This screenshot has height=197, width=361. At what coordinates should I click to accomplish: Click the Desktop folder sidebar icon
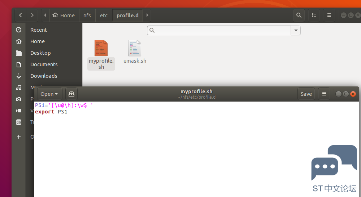tap(19, 53)
